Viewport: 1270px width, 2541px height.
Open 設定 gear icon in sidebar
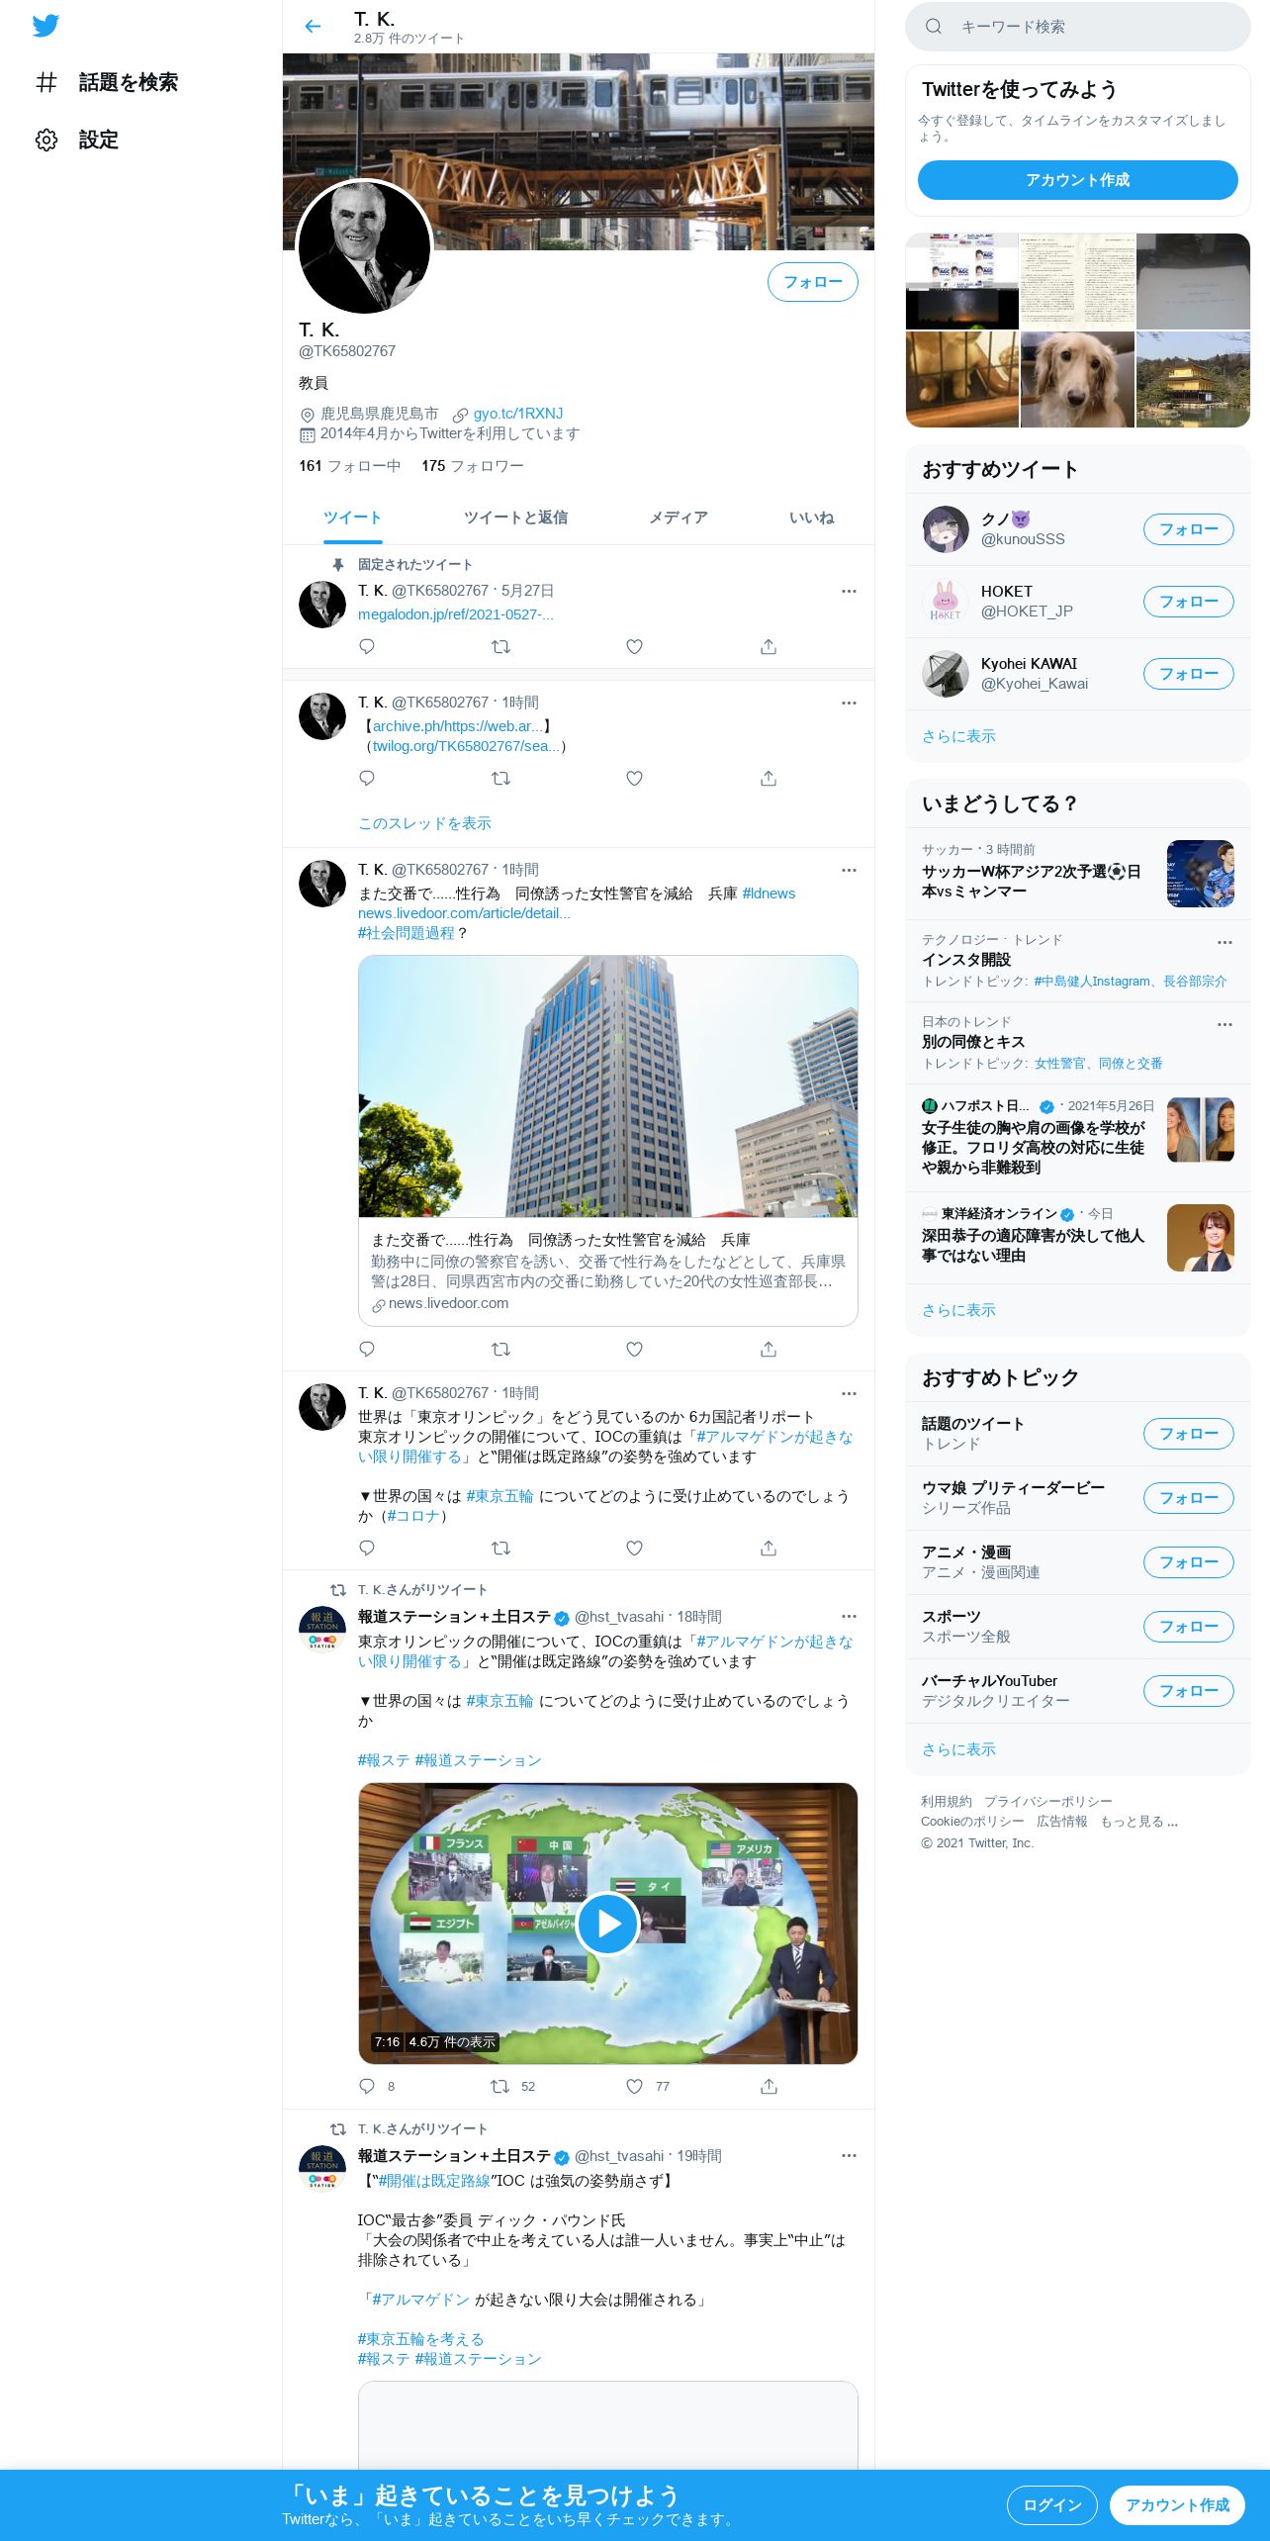click(x=46, y=140)
